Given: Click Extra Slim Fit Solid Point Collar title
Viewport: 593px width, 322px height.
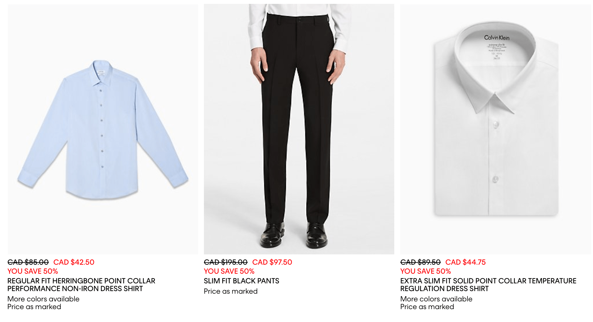Looking at the screenshot, I should coord(488,285).
